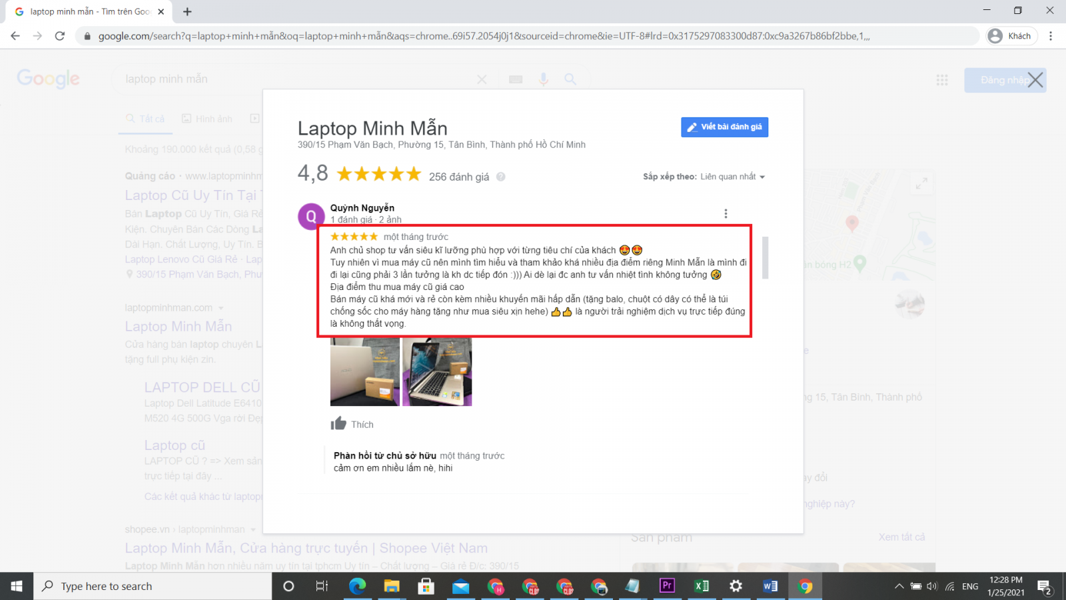Click the volume speaker icon in system tray
This screenshot has width=1066, height=600.
932,586
